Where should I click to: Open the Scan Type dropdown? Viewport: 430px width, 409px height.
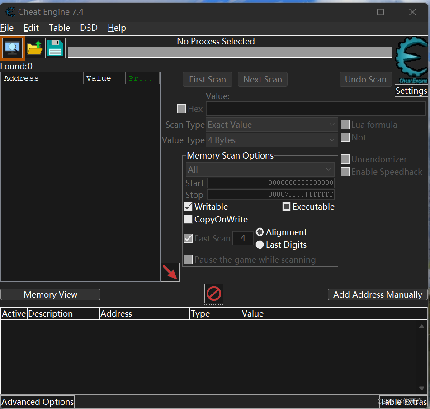(272, 125)
